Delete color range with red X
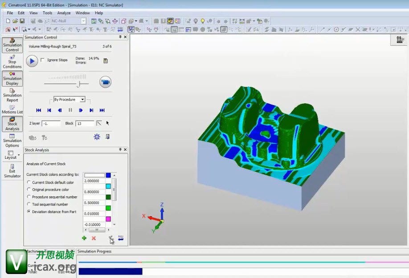This screenshot has width=409, height=278. pos(94,238)
